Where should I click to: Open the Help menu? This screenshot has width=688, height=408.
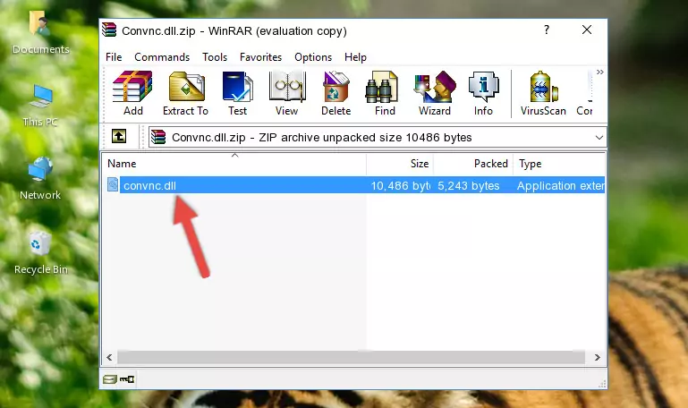tap(355, 57)
